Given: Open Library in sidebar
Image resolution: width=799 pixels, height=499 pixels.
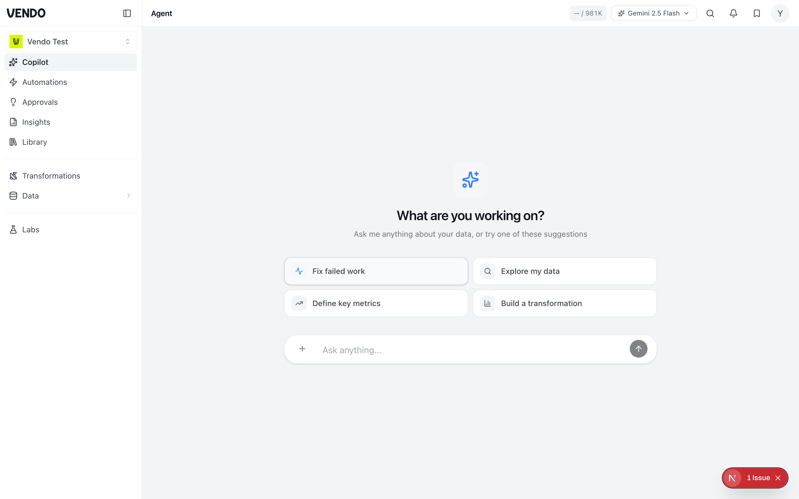Looking at the screenshot, I should coord(71,142).
